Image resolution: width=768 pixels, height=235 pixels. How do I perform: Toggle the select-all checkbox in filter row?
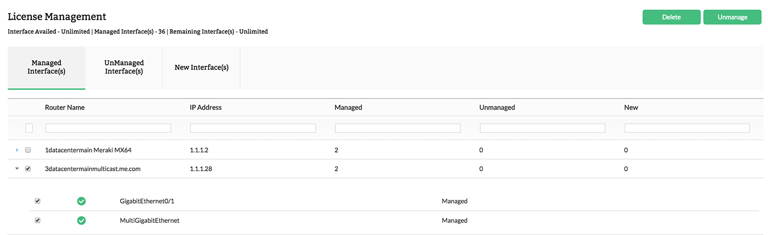(29, 128)
